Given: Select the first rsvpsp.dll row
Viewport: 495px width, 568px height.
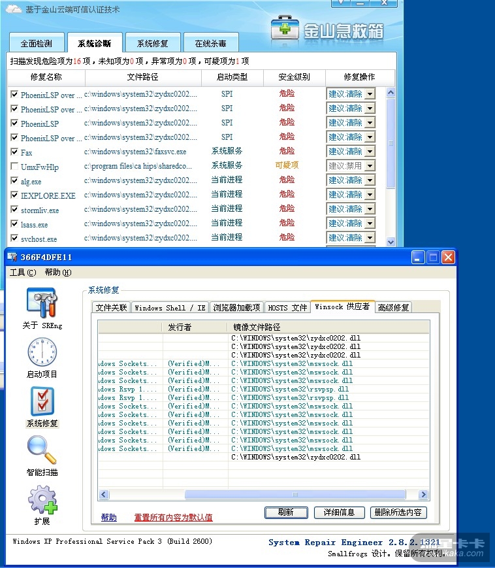Looking at the screenshot, I should [263, 389].
